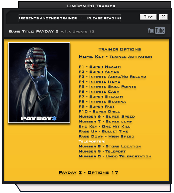Select the F10 Super Drill option
The image size is (174, 193).
coord(99,111)
